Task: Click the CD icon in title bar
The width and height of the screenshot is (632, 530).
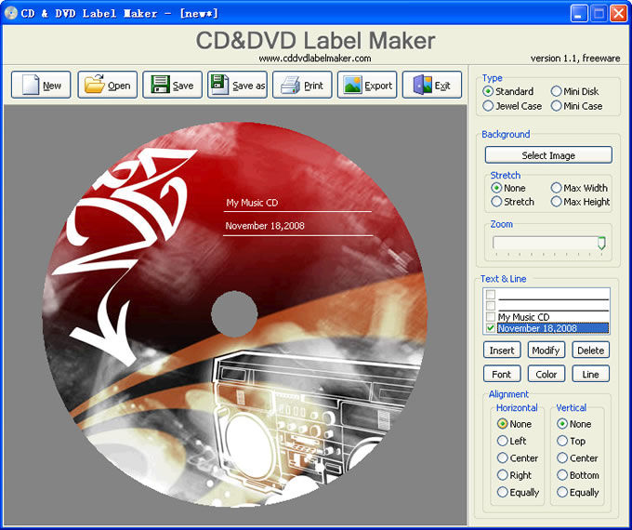Action: tap(11, 13)
